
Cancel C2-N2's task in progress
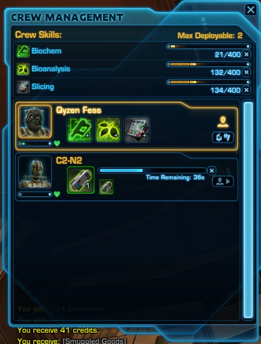pyautogui.click(x=212, y=171)
